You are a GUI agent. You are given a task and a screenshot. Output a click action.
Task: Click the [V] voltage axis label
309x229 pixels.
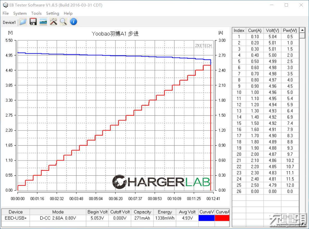10,33
